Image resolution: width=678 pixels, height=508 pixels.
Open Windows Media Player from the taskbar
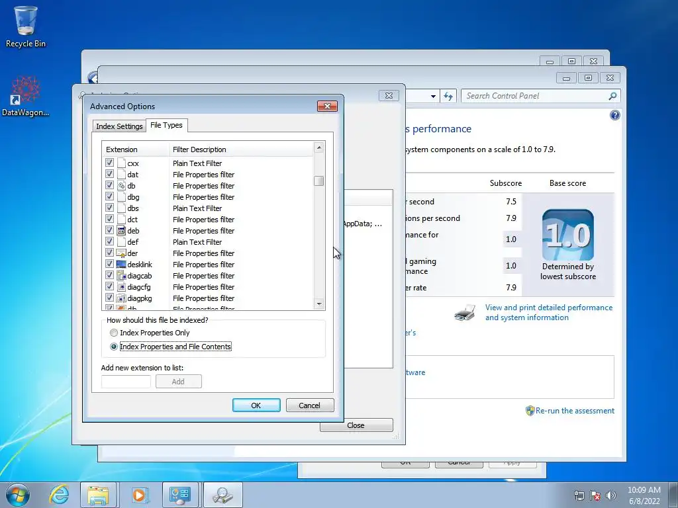point(139,495)
